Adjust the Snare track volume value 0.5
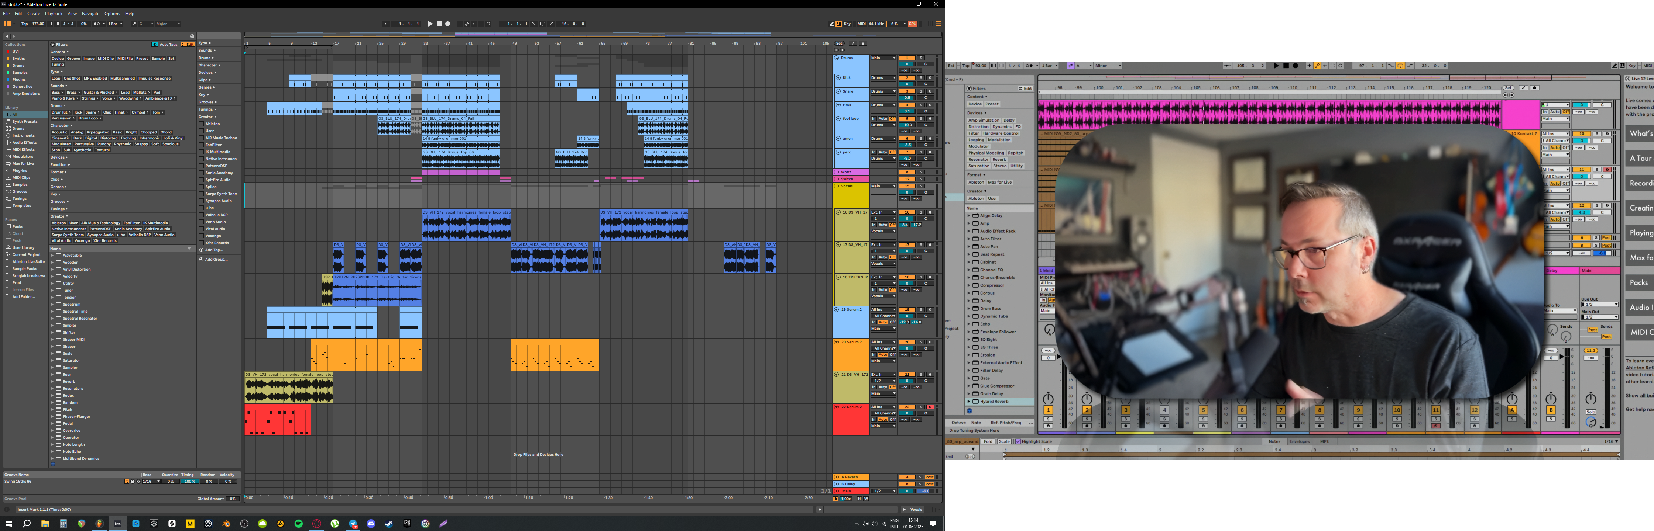 pyautogui.click(x=907, y=97)
